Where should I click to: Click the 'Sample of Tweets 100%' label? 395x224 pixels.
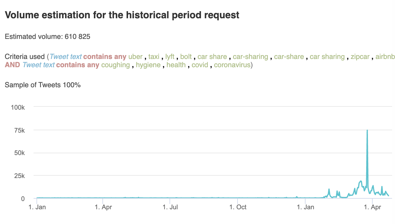[43, 85]
